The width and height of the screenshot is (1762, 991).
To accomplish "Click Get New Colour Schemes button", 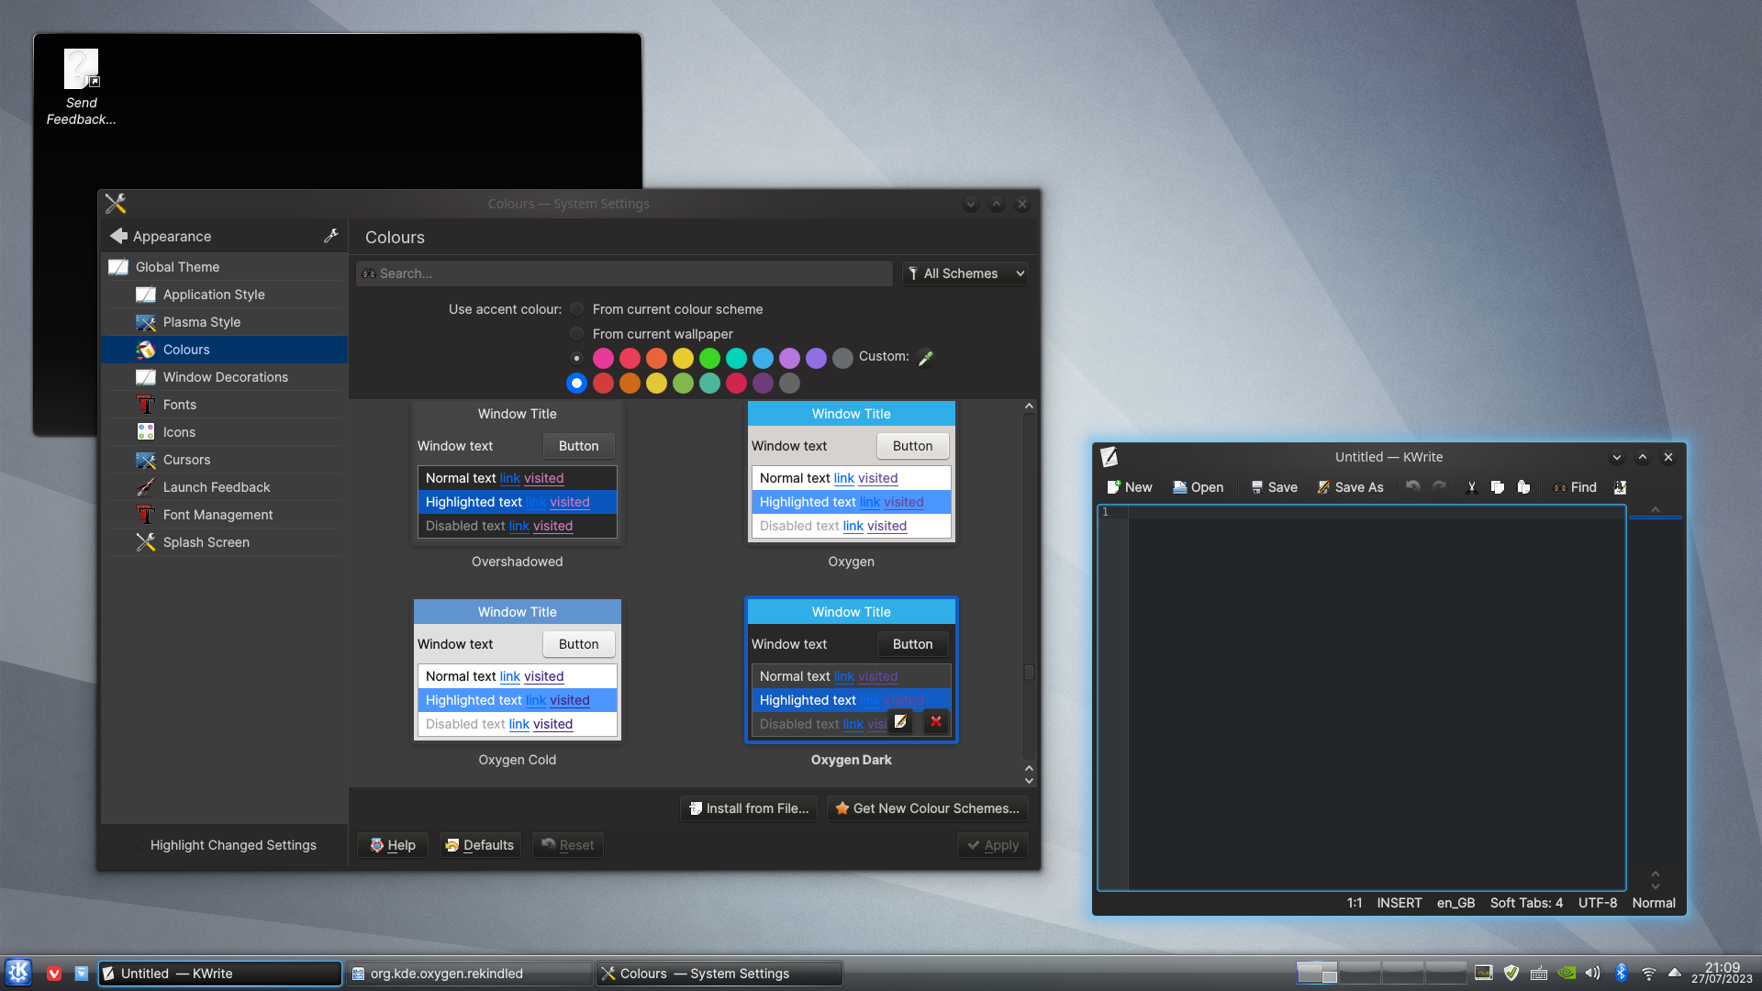I will pos(927,808).
